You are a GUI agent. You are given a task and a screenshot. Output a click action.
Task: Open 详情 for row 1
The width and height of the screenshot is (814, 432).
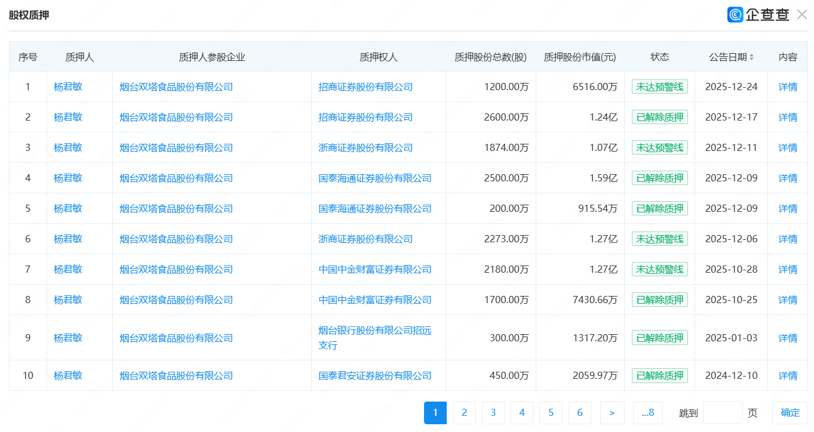[x=788, y=87]
